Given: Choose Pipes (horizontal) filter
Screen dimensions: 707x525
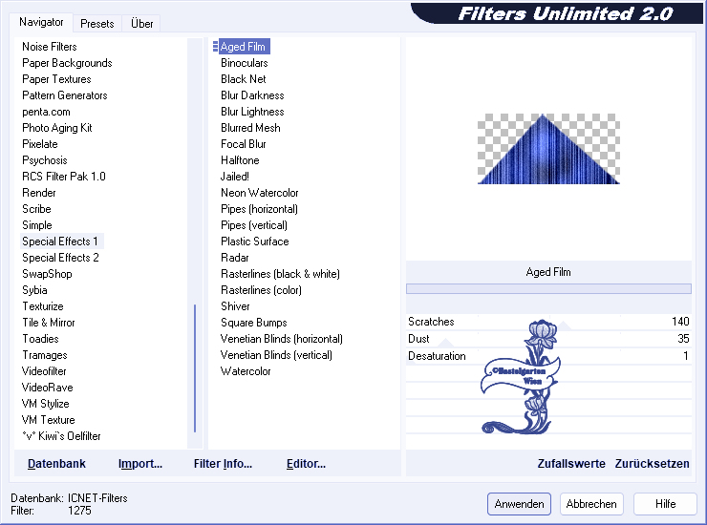Looking at the screenshot, I should pos(259,209).
